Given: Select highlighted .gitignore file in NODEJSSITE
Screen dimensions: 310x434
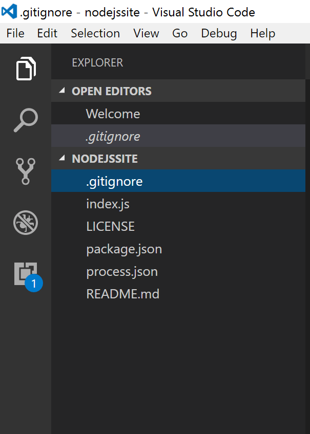Looking at the screenshot, I should point(178,181).
